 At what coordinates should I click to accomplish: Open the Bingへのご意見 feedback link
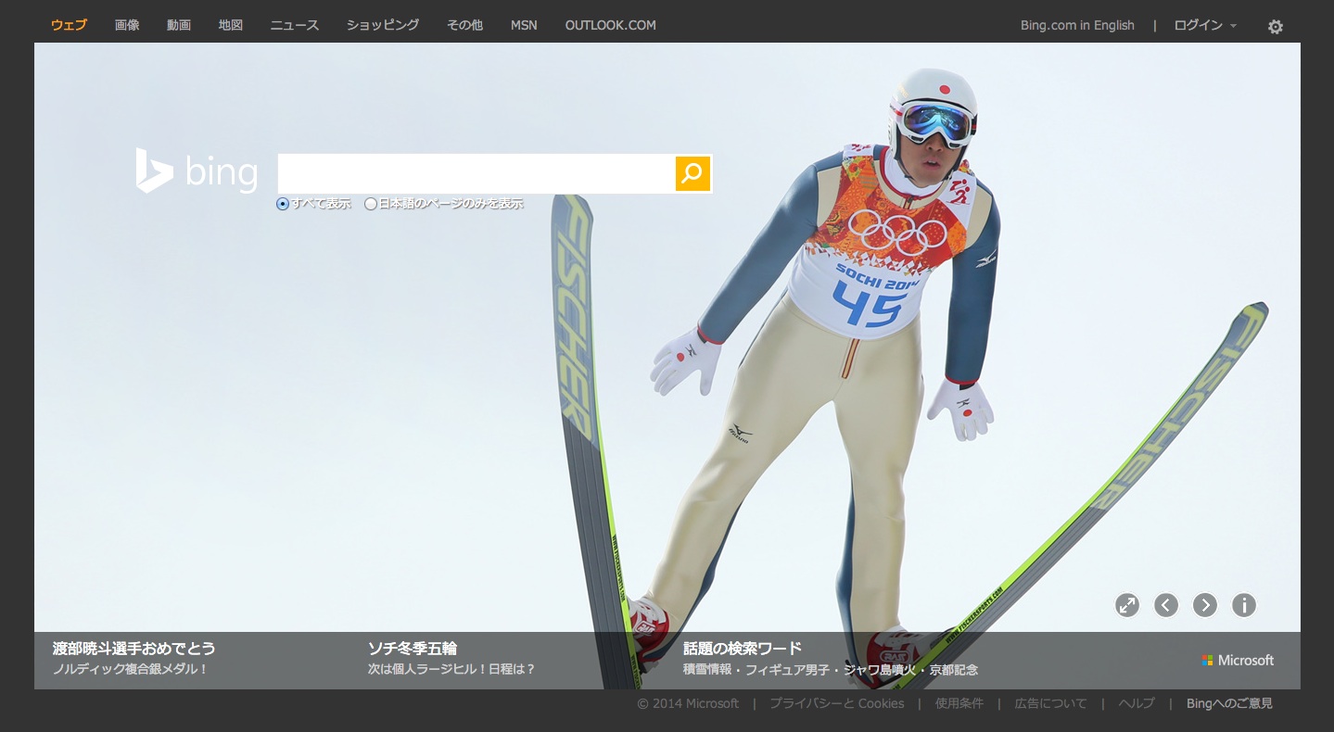point(1229,703)
